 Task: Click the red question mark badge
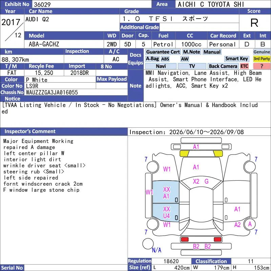coord(262,66)
